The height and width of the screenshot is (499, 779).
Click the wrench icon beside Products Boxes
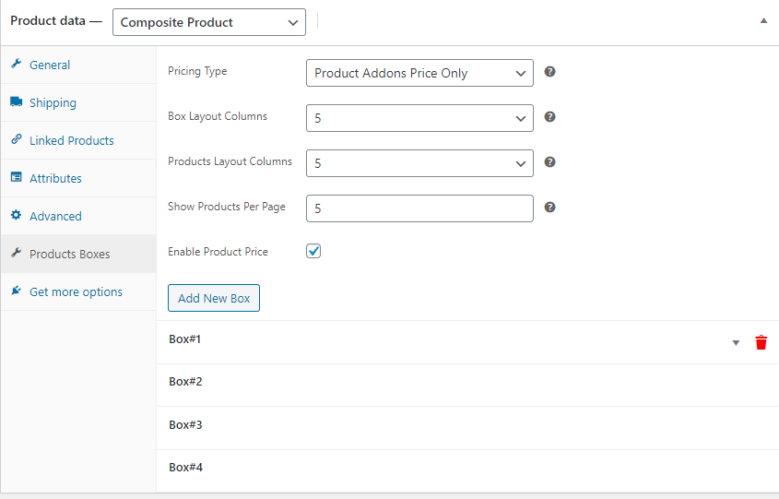[17, 253]
